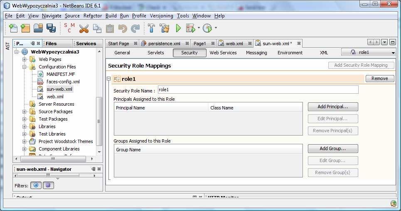Click the Open Project toolbar icon
This screenshot has width=401, height=211.
[x=38, y=28]
